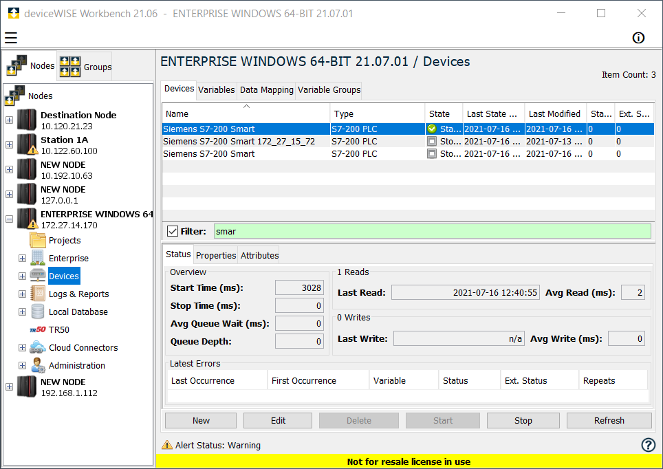Expand the Logs & Reports item
663x469 pixels.
pyautogui.click(x=23, y=294)
